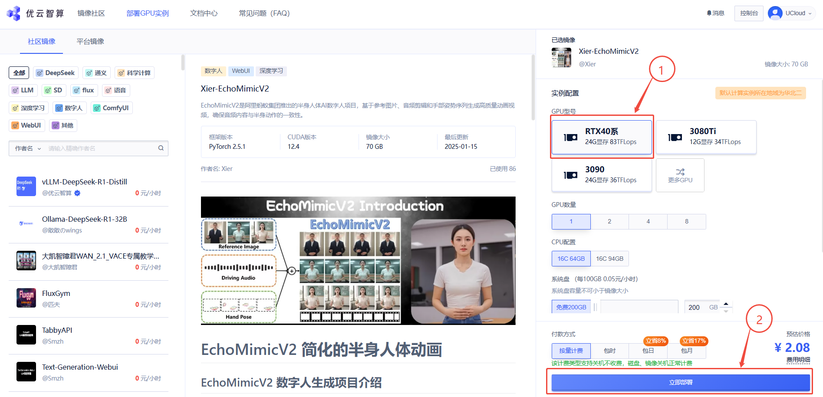Image resolution: width=823 pixels, height=397 pixels.
Task: Click the 深度学习 tag on image detail
Action: pyautogui.click(x=271, y=71)
